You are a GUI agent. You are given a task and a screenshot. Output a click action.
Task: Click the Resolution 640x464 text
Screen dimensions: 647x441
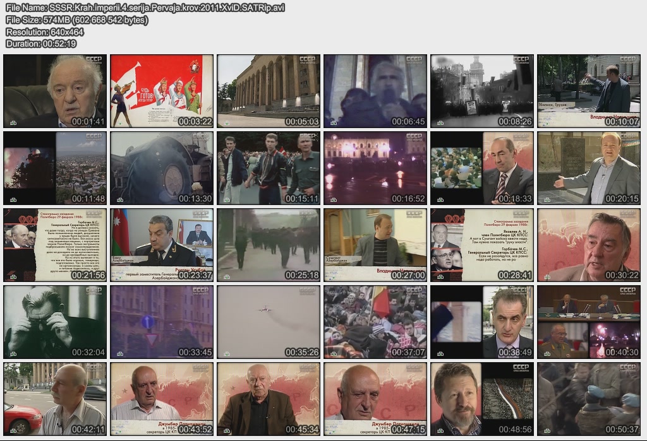pos(45,32)
